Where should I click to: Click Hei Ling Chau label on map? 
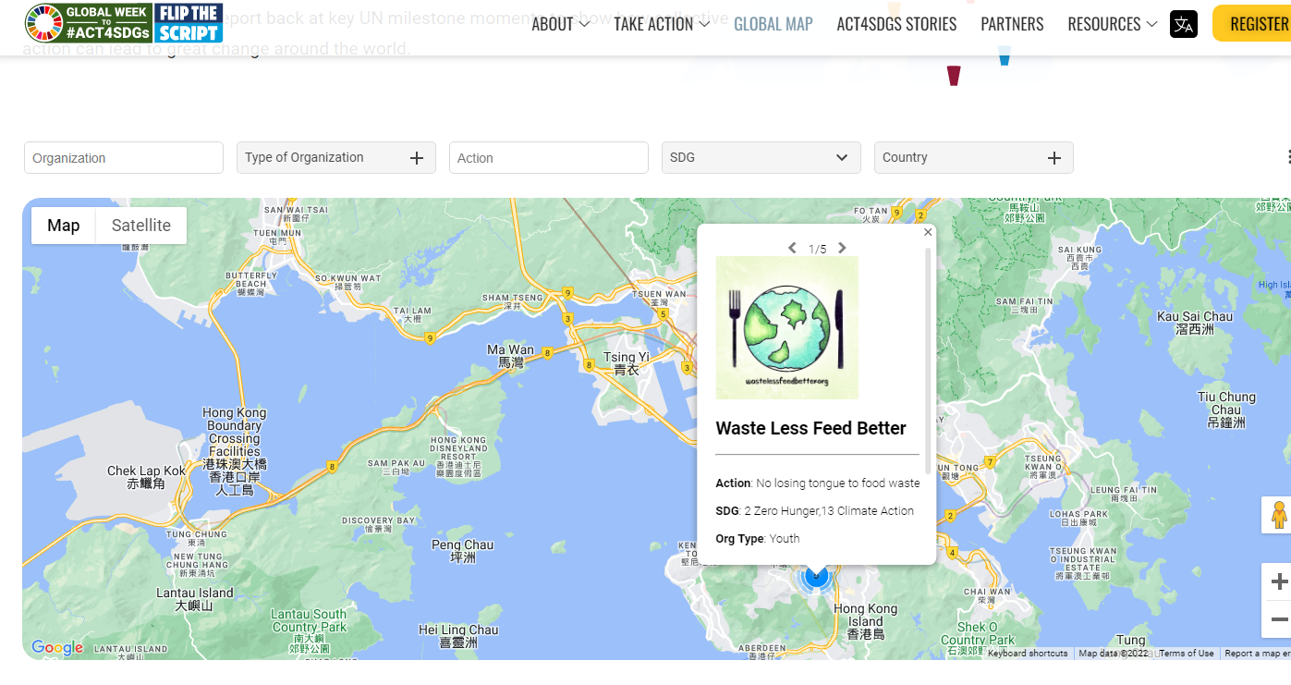click(457, 636)
